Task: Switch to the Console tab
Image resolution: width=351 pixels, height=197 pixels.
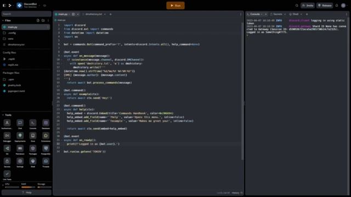Action: pyautogui.click(x=254, y=14)
